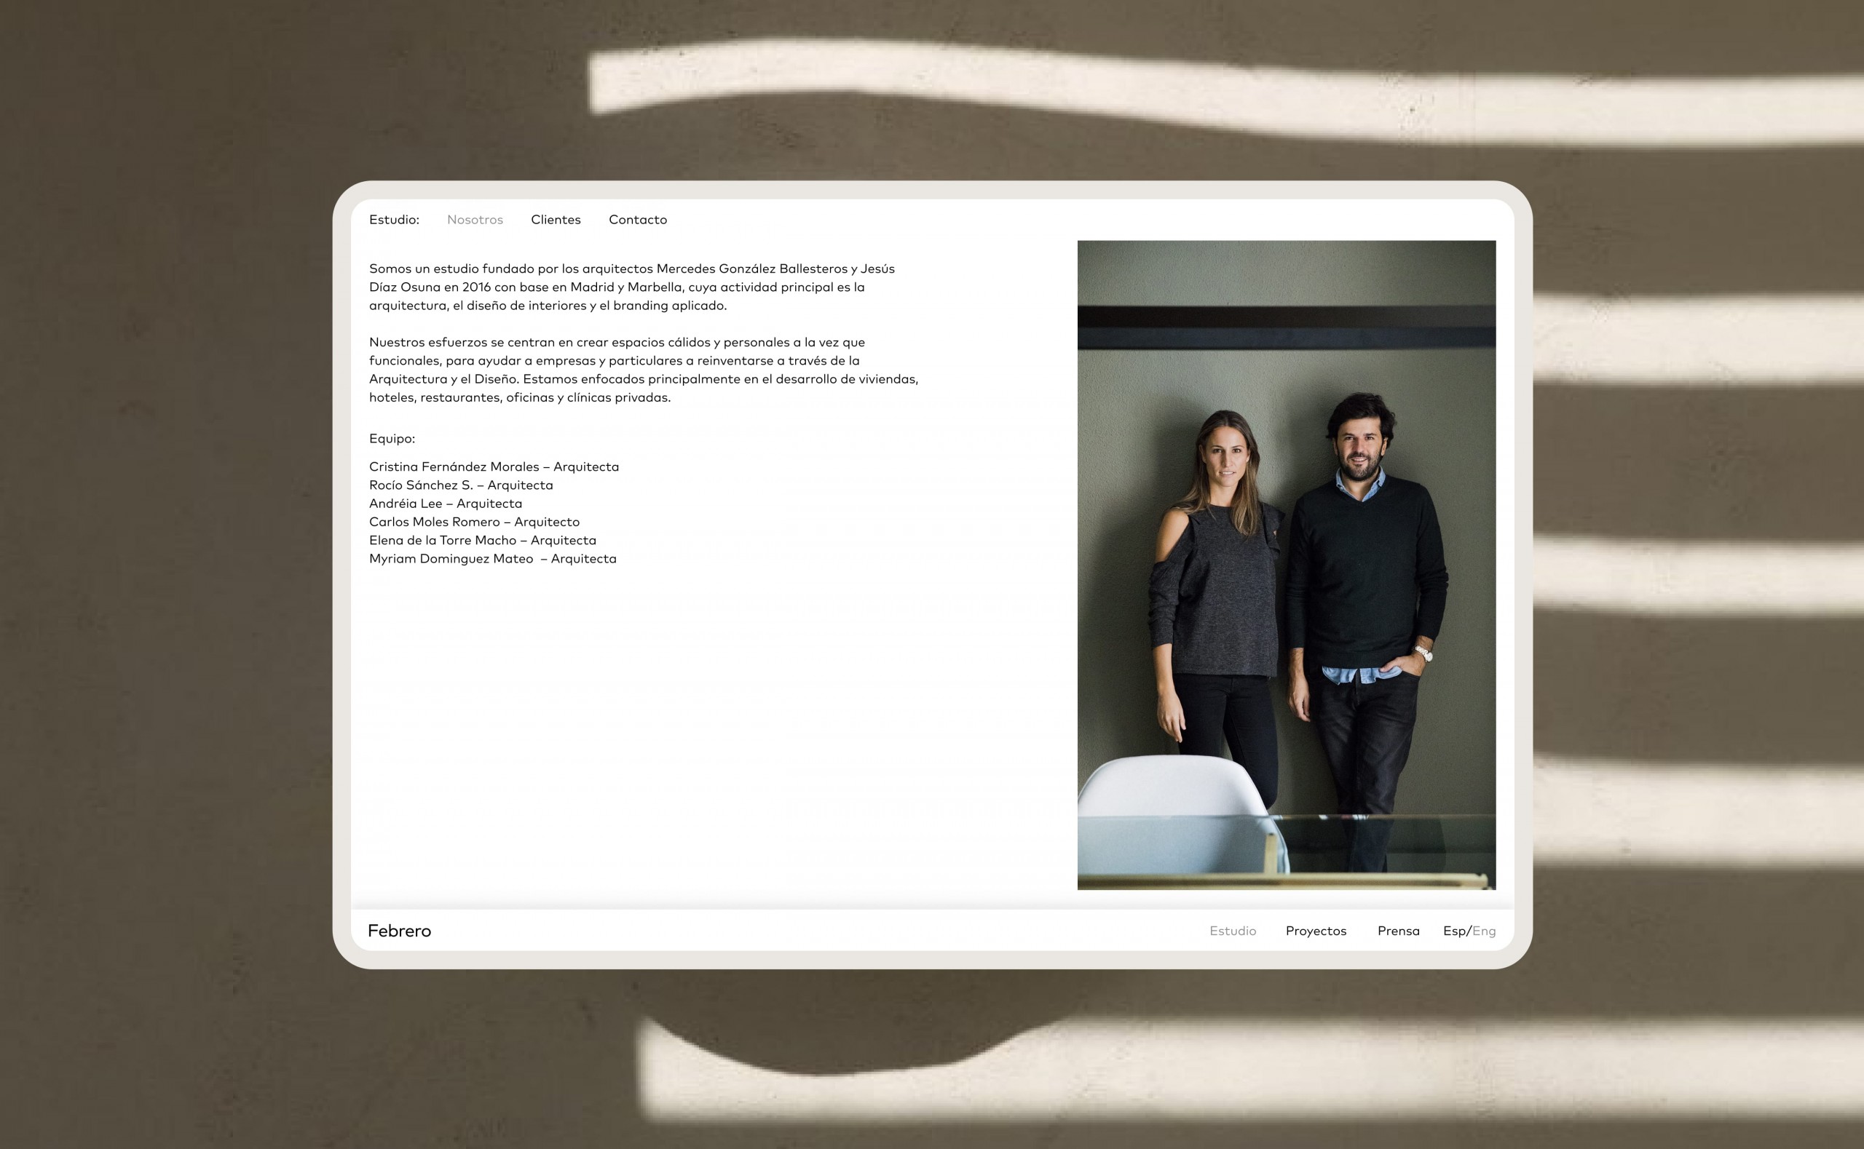Select Estudio in the bottom navigation

[x=1232, y=931]
